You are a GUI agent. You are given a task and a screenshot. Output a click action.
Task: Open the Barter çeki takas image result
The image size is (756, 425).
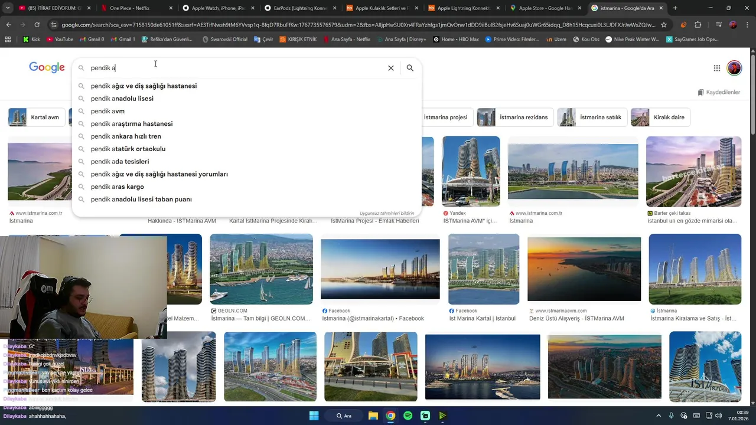pyautogui.click(x=693, y=172)
